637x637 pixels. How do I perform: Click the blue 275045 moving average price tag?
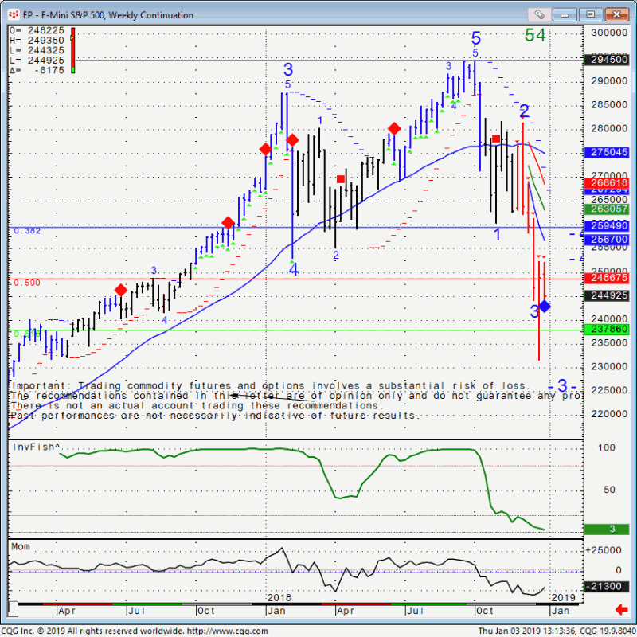(607, 152)
